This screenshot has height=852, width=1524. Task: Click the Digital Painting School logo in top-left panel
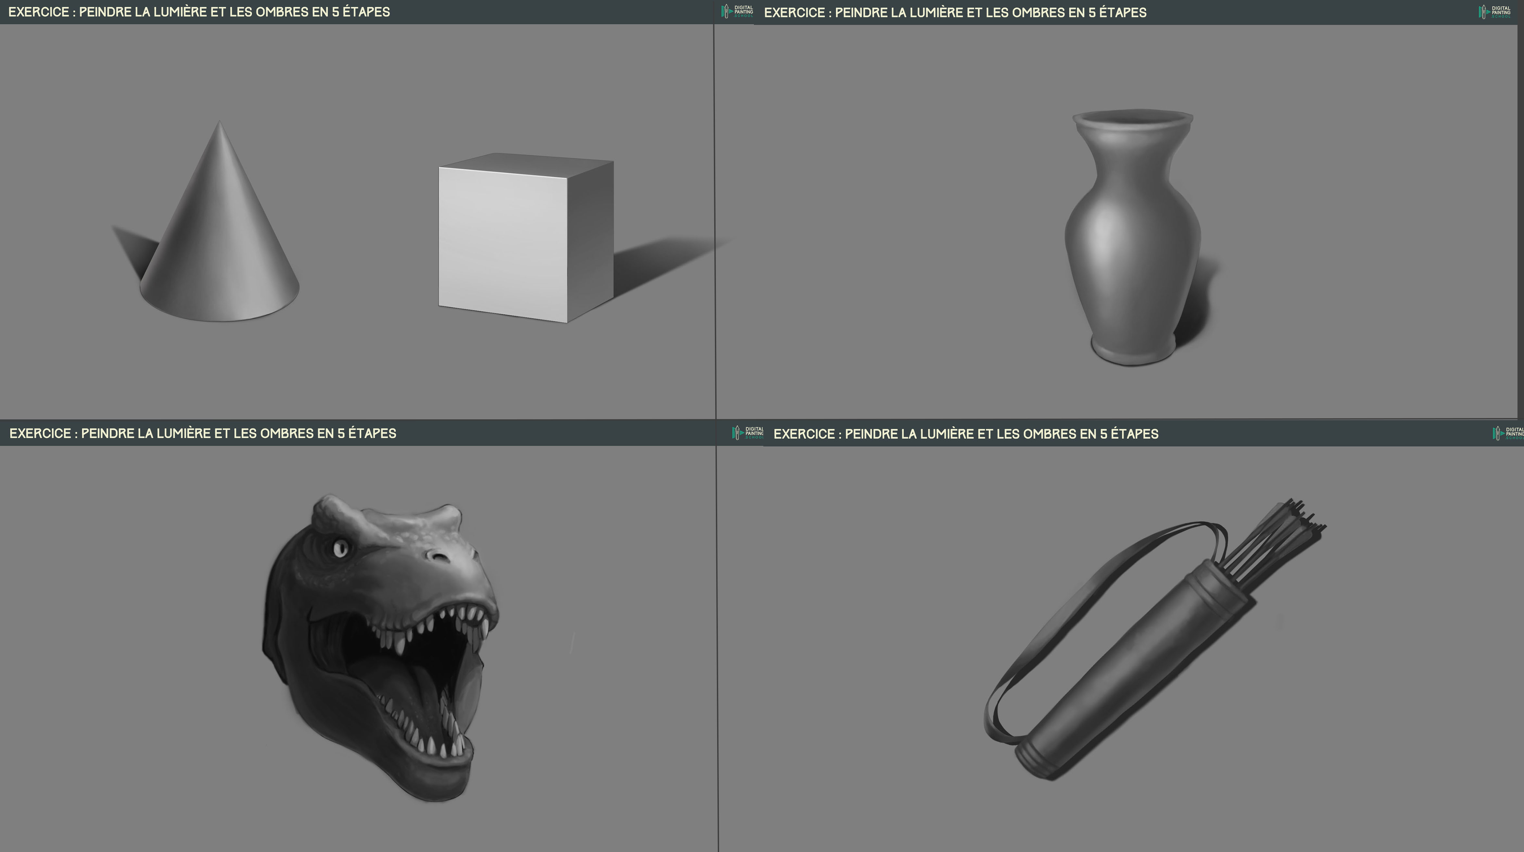pyautogui.click(x=737, y=11)
